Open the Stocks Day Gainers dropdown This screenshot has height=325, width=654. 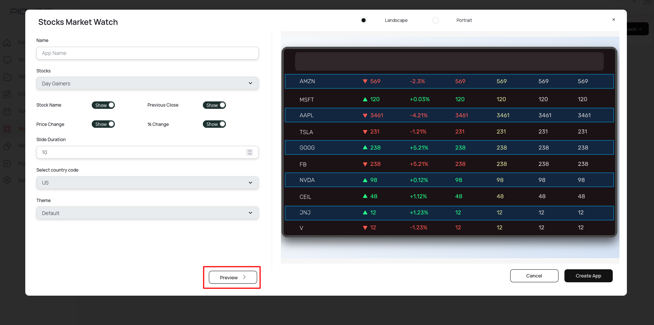[x=148, y=84]
